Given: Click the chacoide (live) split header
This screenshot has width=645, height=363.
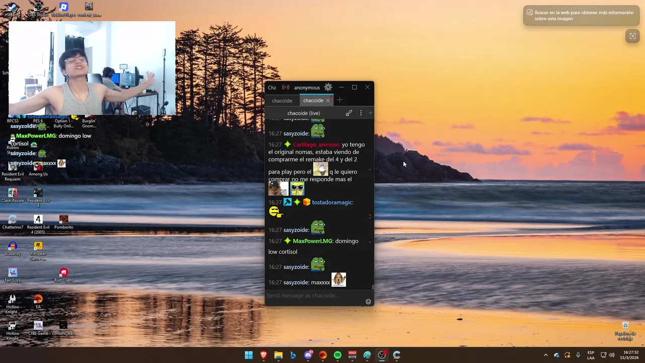Looking at the screenshot, I should click(x=304, y=113).
